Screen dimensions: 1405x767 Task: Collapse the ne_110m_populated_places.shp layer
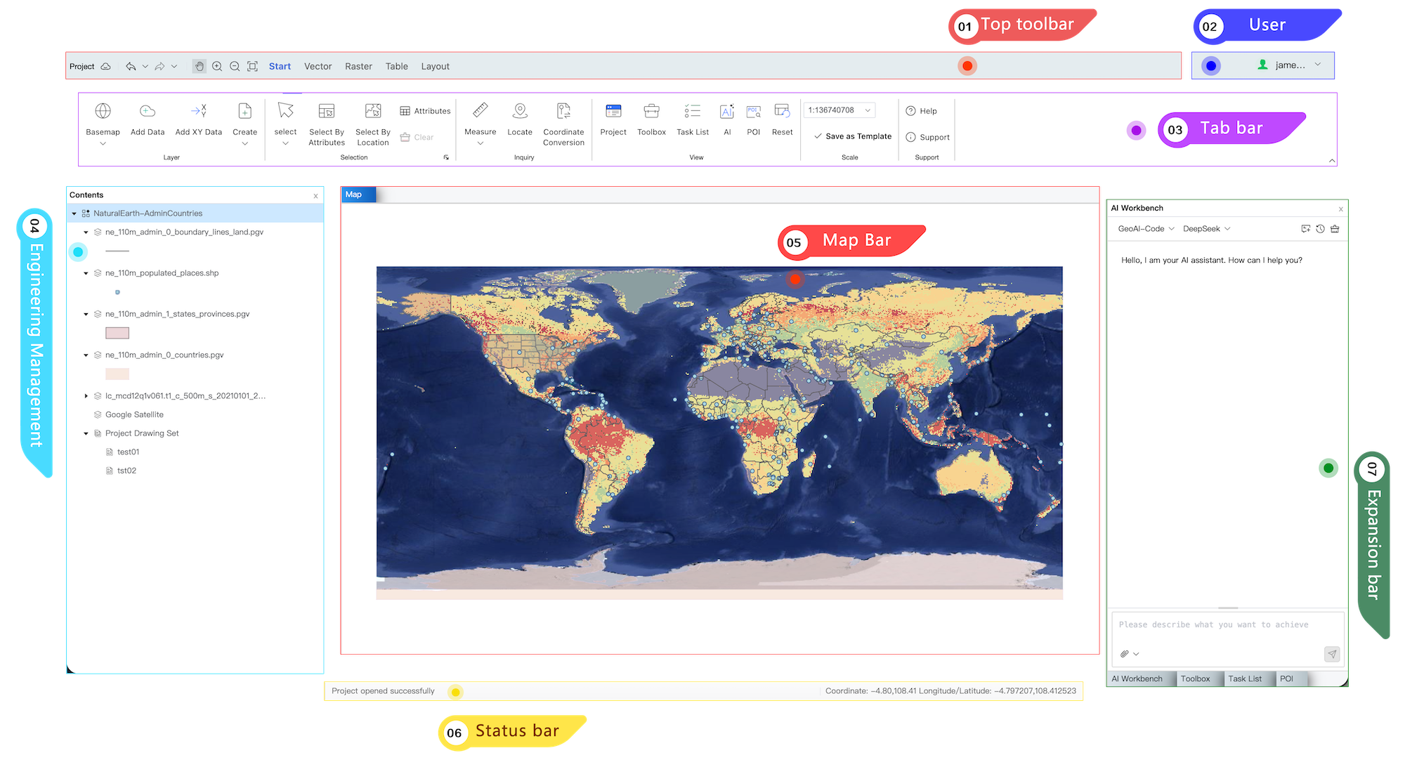tap(86, 273)
